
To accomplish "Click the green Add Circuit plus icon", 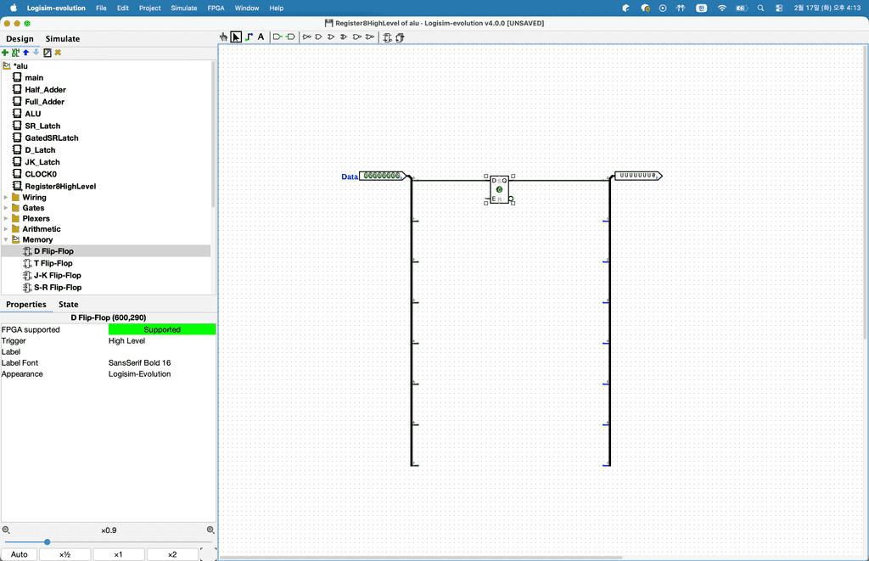I will pos(5,53).
